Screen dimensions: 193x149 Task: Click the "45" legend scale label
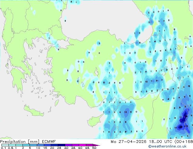point(87,148)
